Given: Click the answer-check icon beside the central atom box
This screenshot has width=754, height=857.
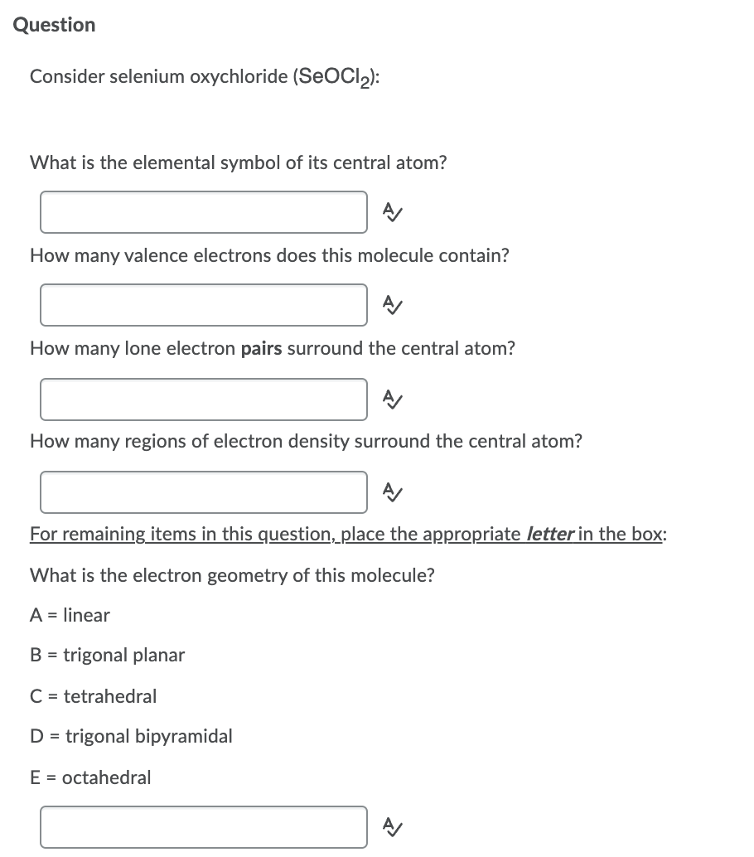Looking at the screenshot, I should point(393,212).
